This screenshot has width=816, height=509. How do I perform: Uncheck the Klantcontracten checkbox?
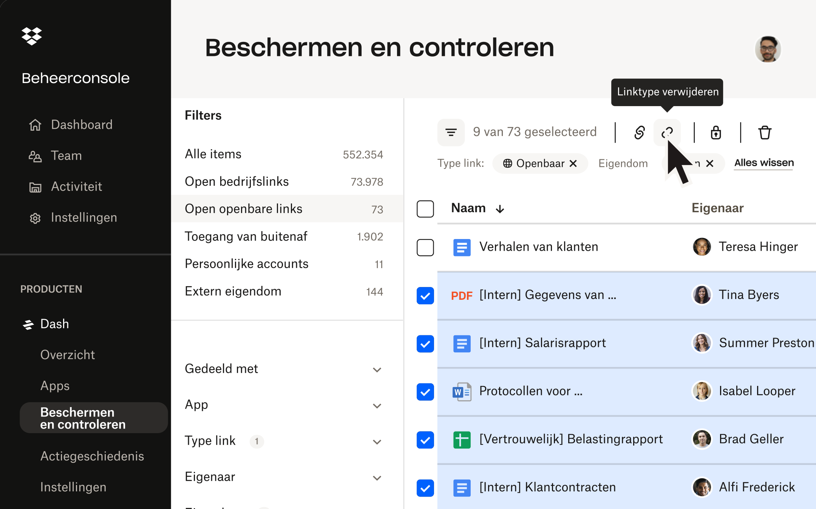click(425, 488)
